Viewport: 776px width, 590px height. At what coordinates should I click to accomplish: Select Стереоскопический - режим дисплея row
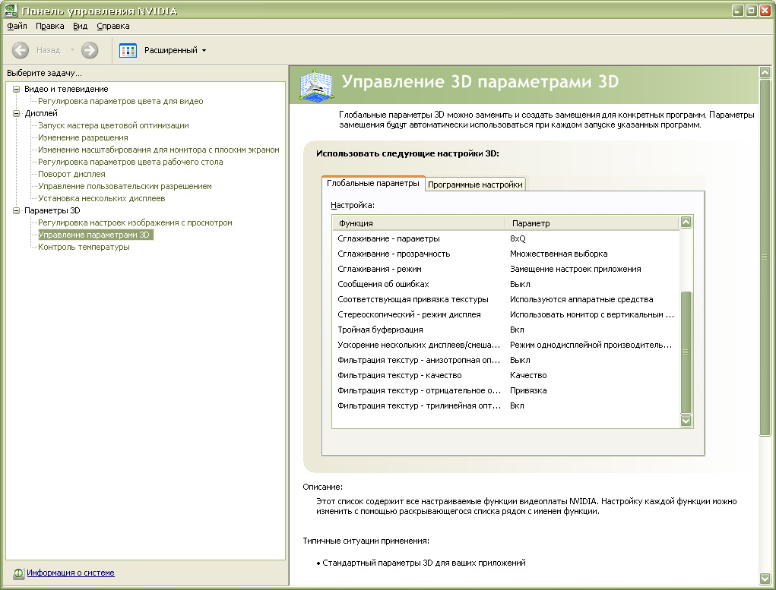tap(505, 314)
